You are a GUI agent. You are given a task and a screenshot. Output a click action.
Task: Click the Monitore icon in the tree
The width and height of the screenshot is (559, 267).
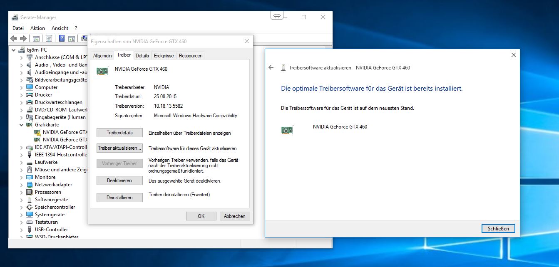[x=30, y=177]
